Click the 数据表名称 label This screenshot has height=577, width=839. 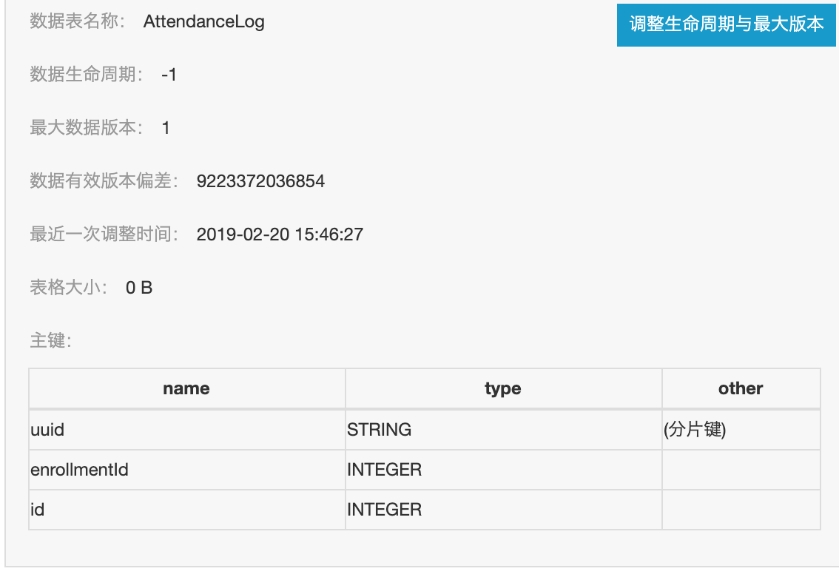pos(77,21)
